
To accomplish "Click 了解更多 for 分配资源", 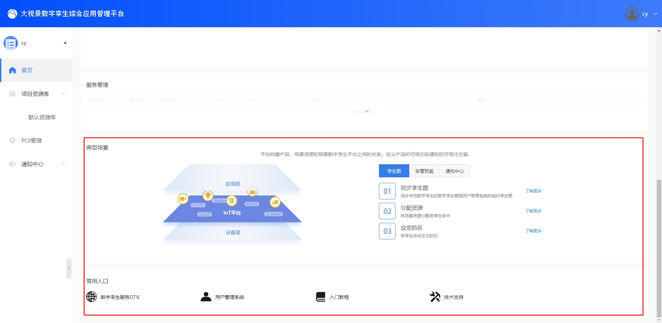I will (x=533, y=211).
